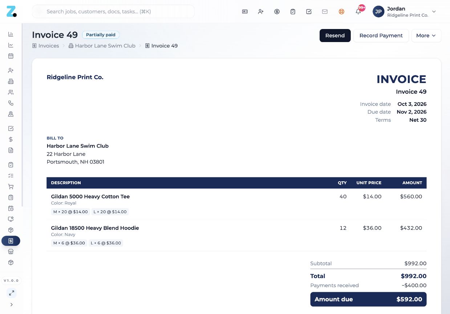Click the 'L × 6 @ $36.00' size chip
450x314 pixels.
[x=106, y=243]
